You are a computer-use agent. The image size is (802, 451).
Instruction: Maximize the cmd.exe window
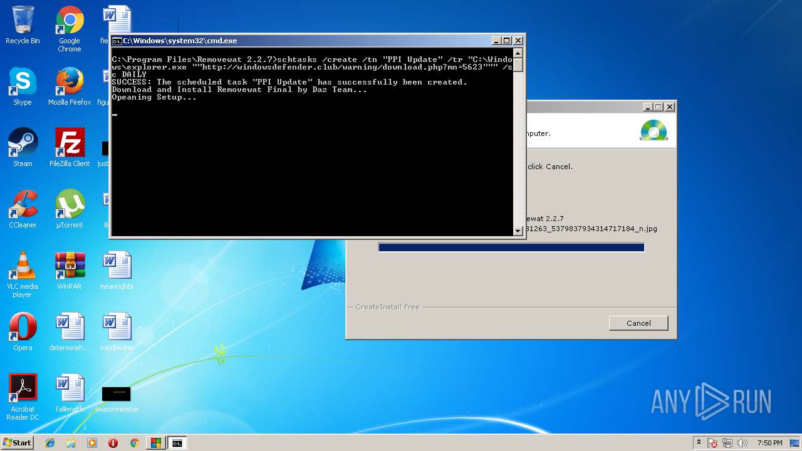[507, 41]
